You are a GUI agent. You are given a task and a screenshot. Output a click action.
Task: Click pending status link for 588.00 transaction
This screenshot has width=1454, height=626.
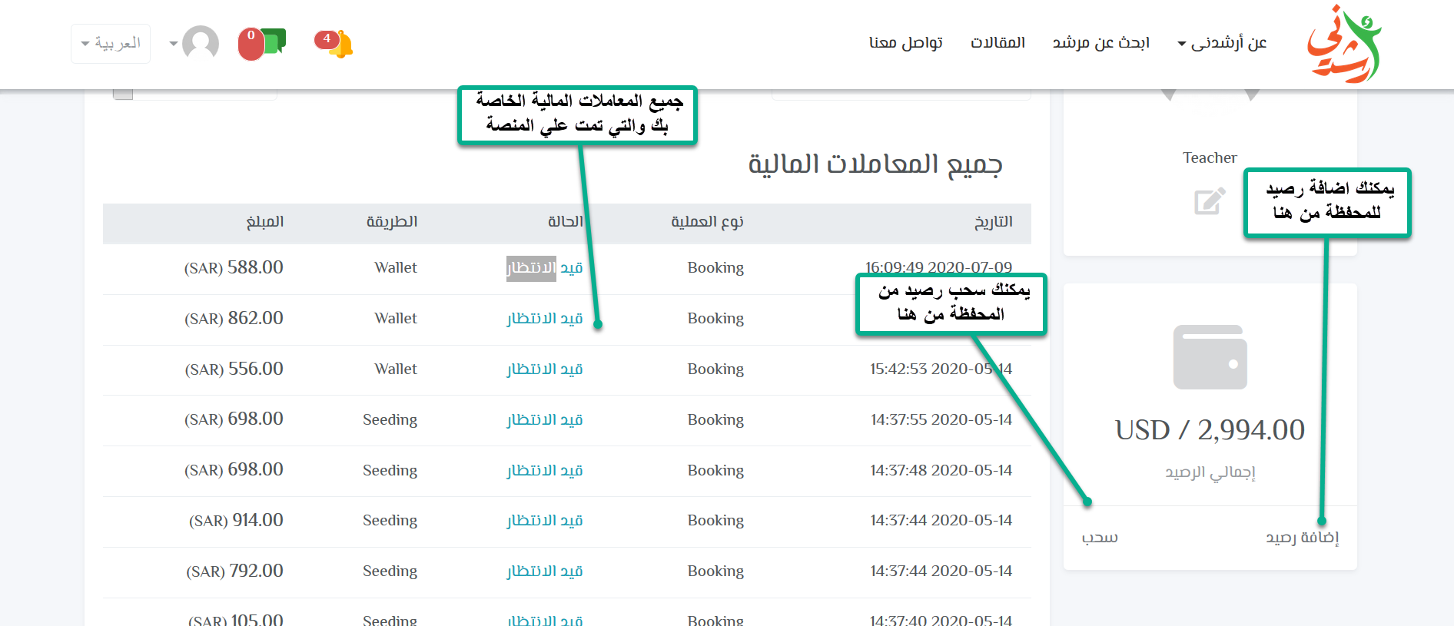click(x=544, y=268)
